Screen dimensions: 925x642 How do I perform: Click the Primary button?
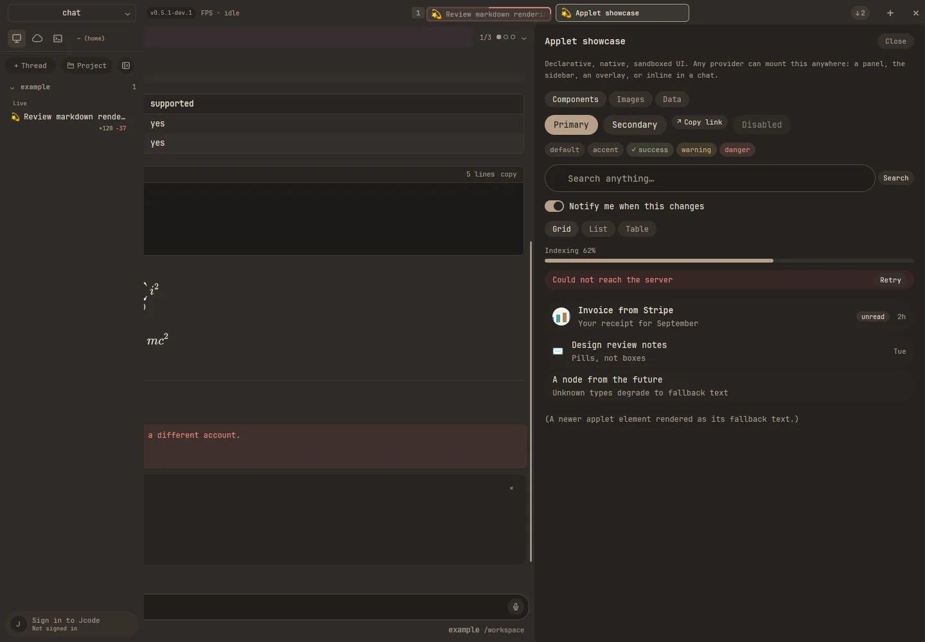(x=571, y=125)
